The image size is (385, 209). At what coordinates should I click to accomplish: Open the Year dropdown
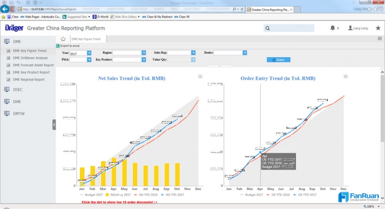point(89,53)
